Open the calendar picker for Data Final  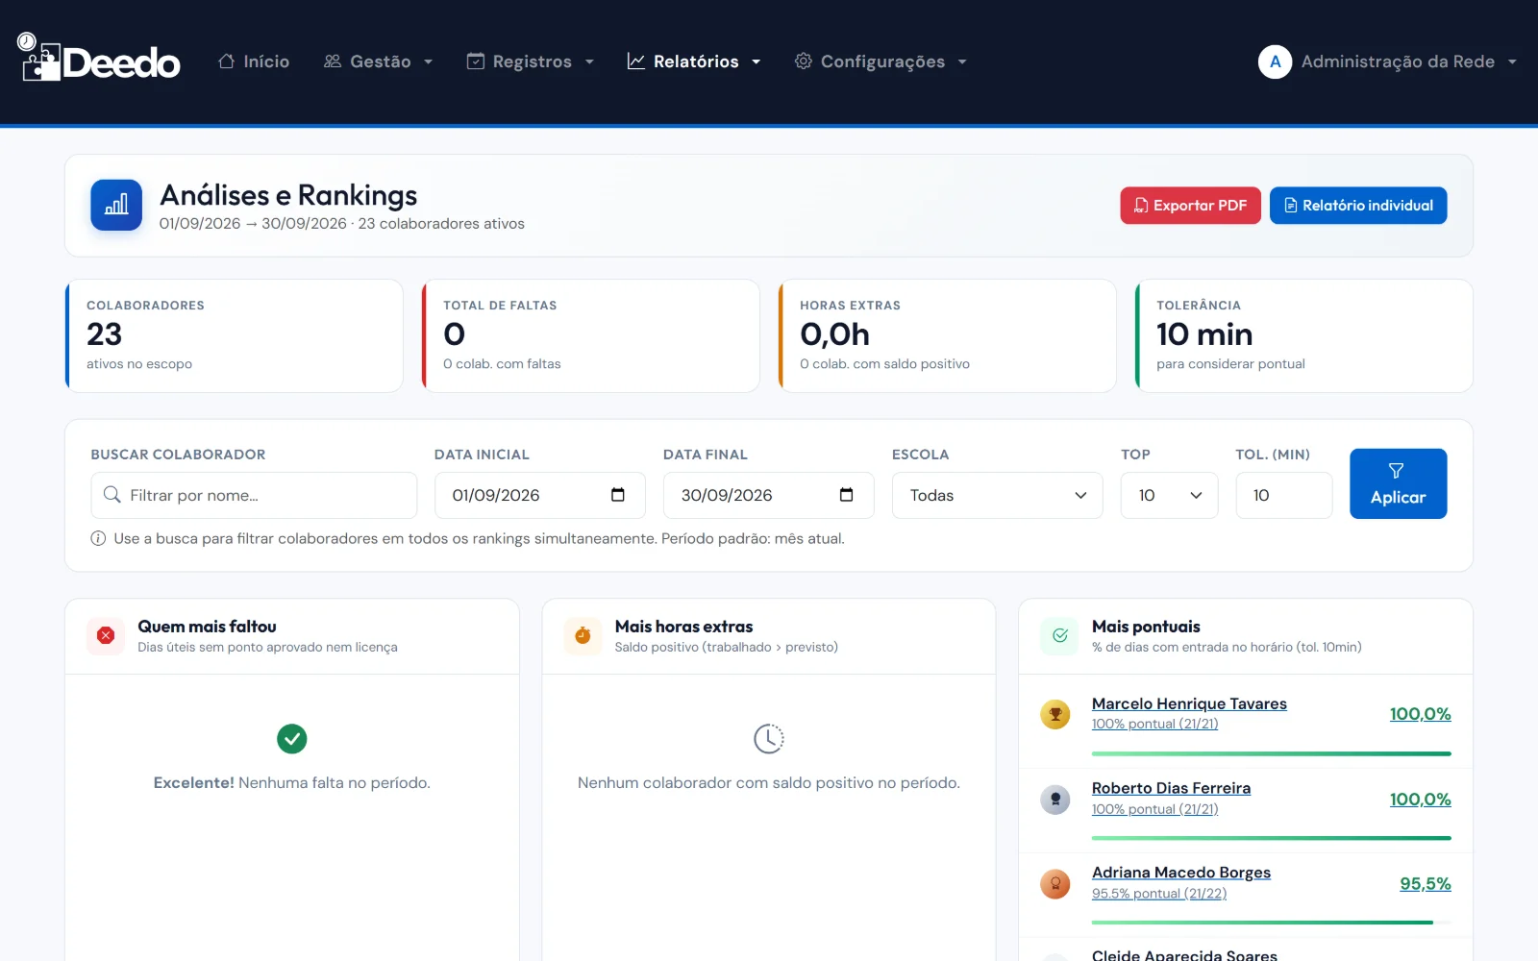point(847,495)
